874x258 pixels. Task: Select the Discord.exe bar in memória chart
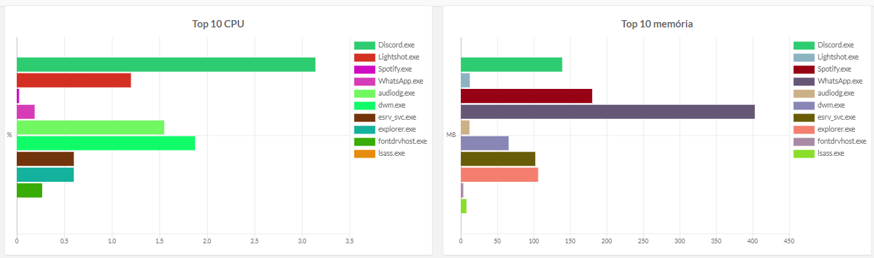point(512,65)
